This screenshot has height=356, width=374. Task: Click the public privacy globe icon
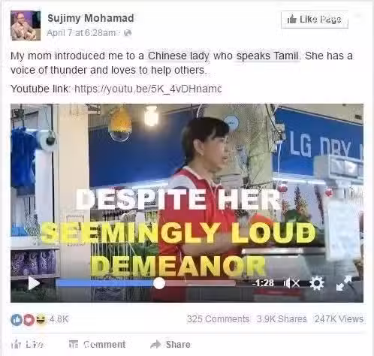pyautogui.click(x=128, y=33)
